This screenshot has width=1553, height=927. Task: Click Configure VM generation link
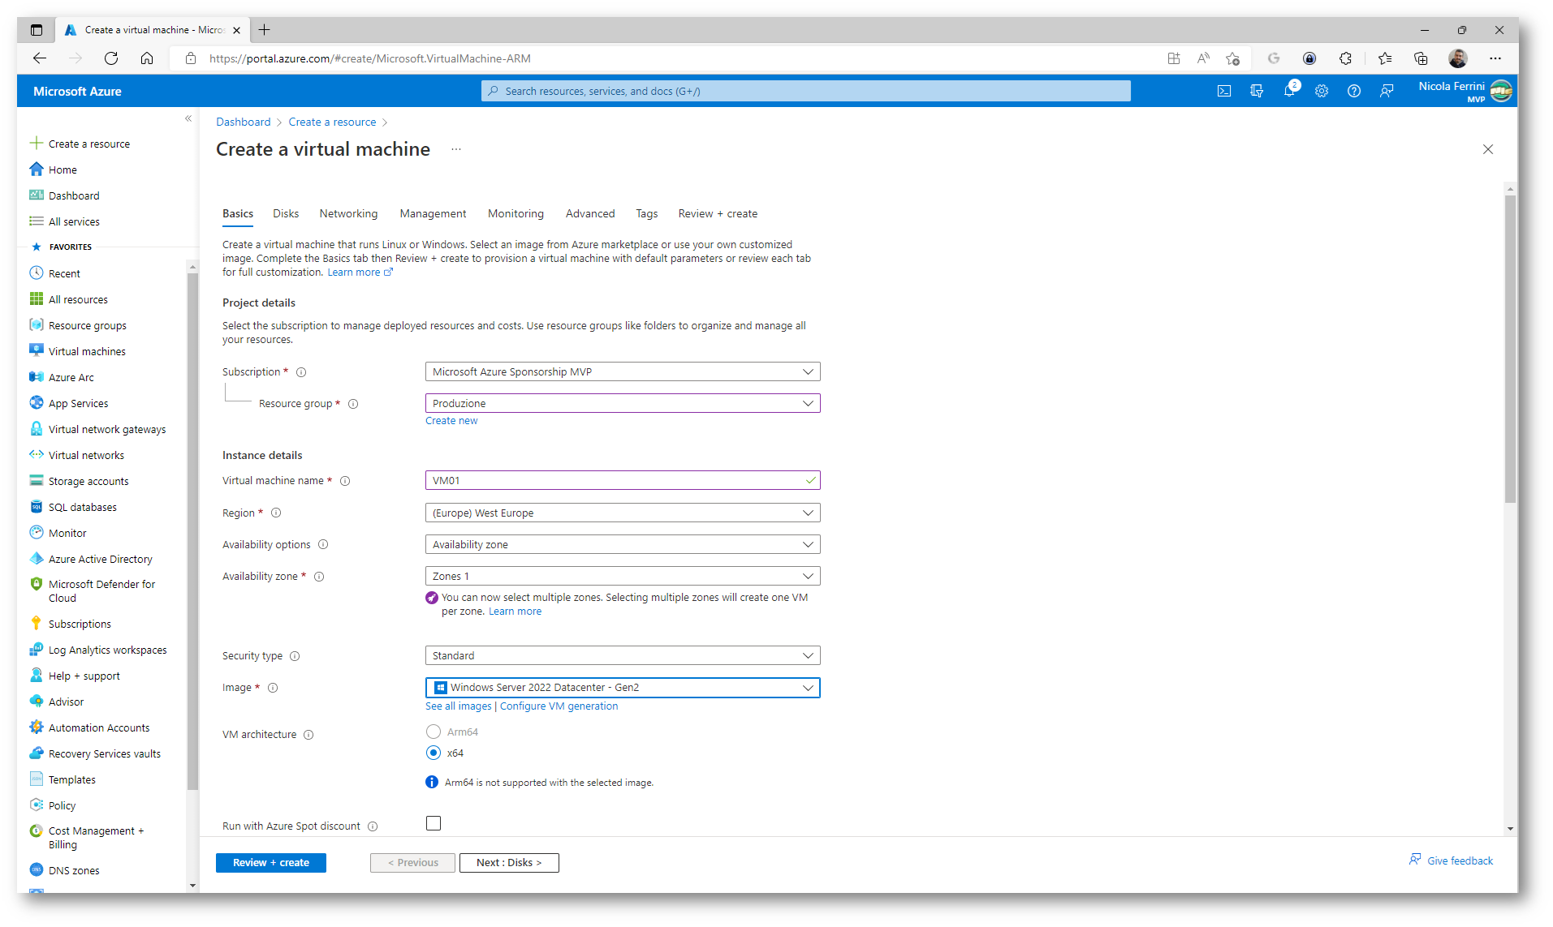(x=559, y=706)
